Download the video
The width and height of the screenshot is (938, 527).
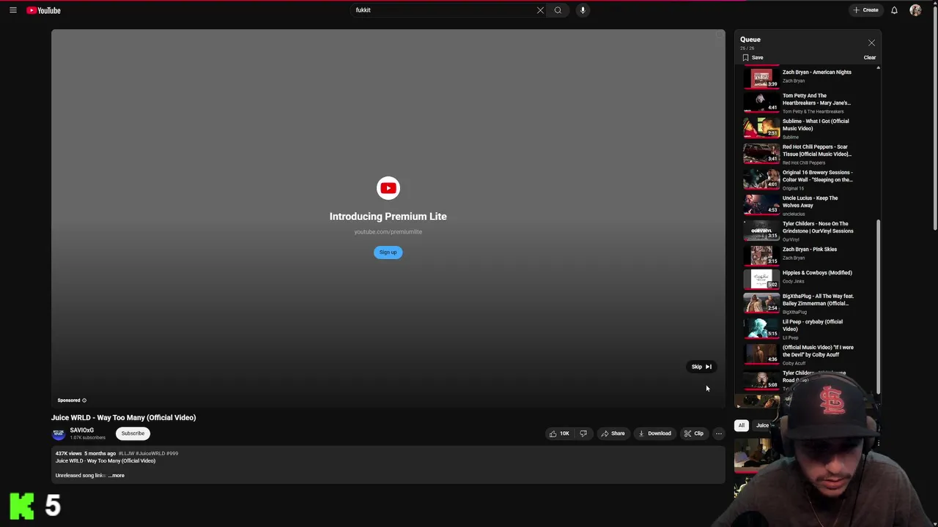[x=654, y=433]
